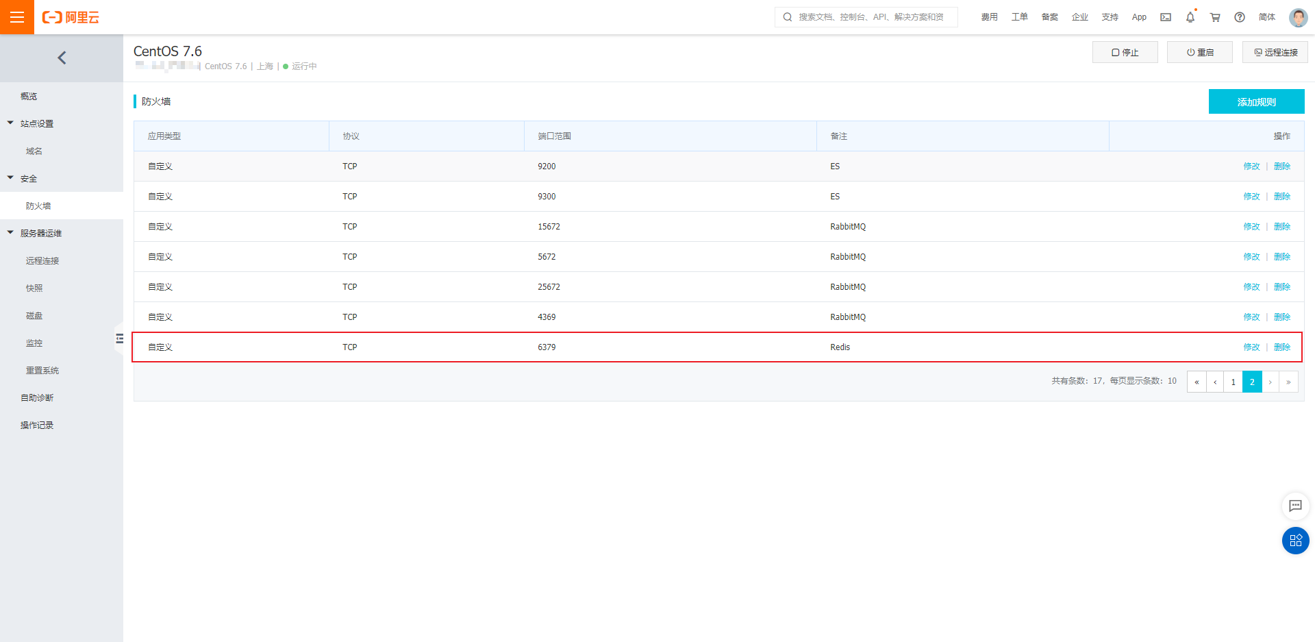Click the 添加规则 button

(1256, 101)
